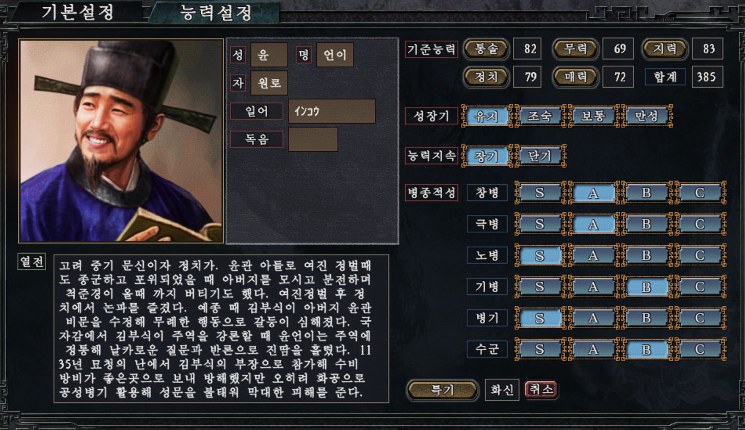Click the 매력 stat button
Viewport: 745px width, 430px height.
click(575, 77)
